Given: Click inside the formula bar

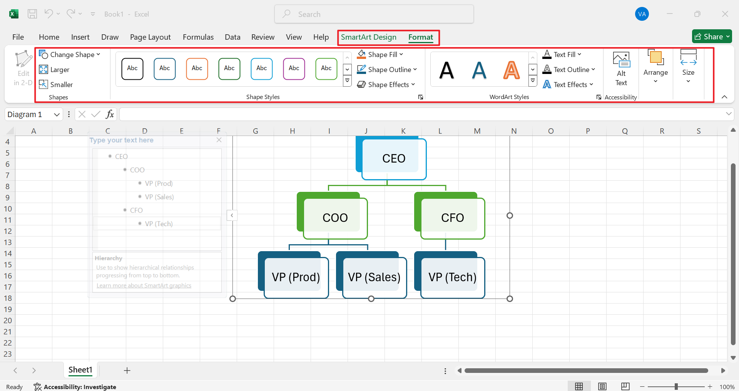Looking at the screenshot, I should tap(308, 114).
